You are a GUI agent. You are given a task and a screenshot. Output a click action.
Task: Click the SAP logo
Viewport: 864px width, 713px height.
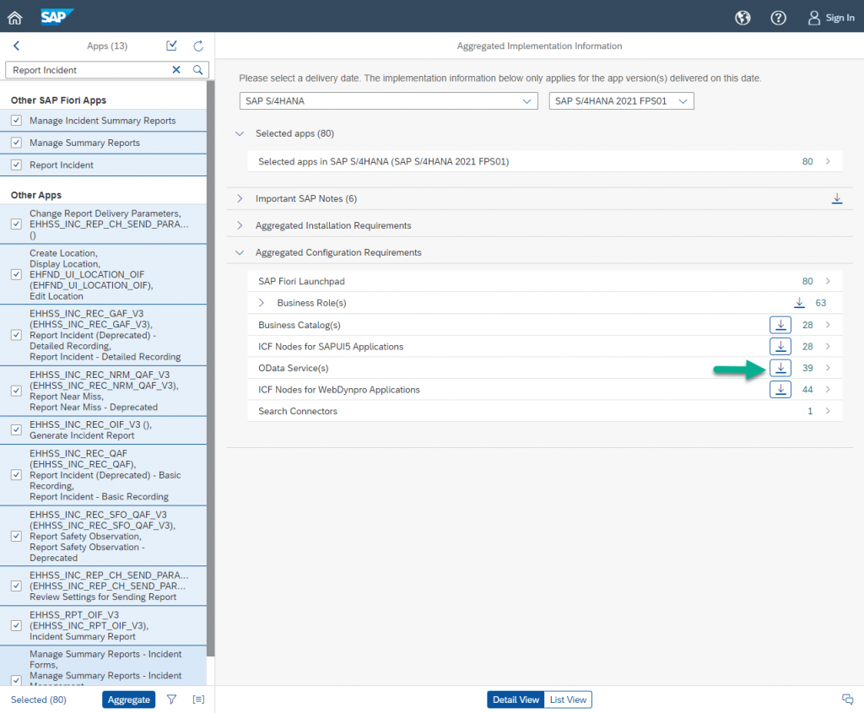pyautogui.click(x=57, y=17)
